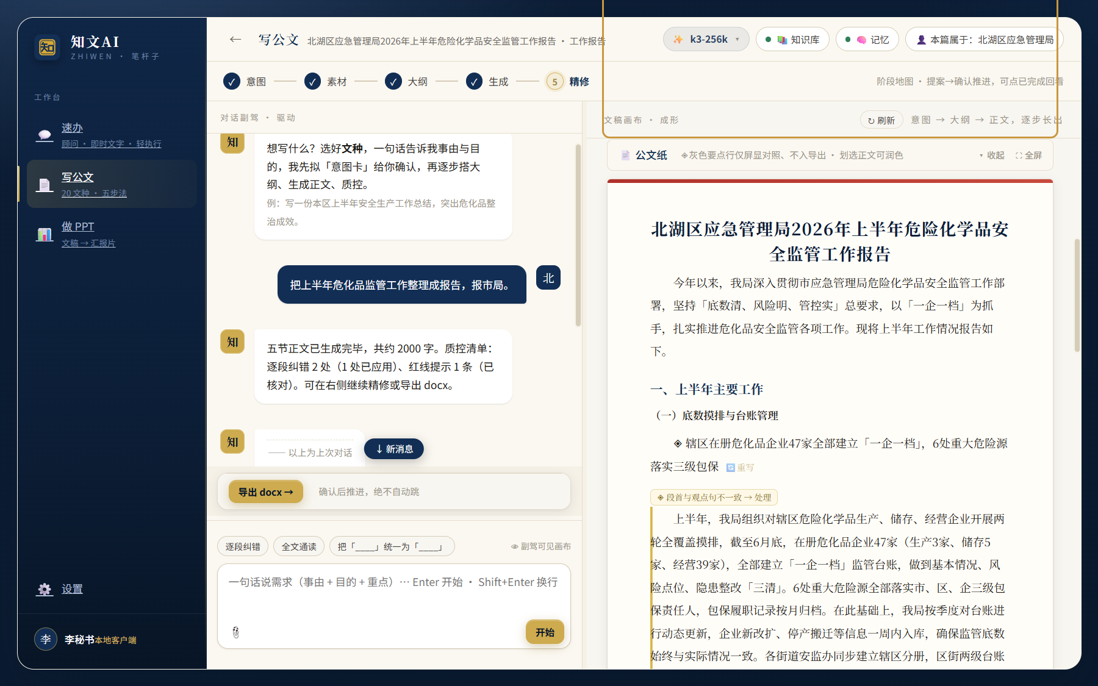Toggle 副驾可见画布 eye option
The image size is (1098, 686).
coord(541,546)
